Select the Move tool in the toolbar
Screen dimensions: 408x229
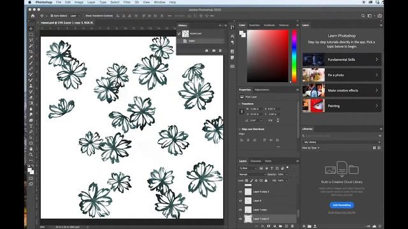point(31,29)
